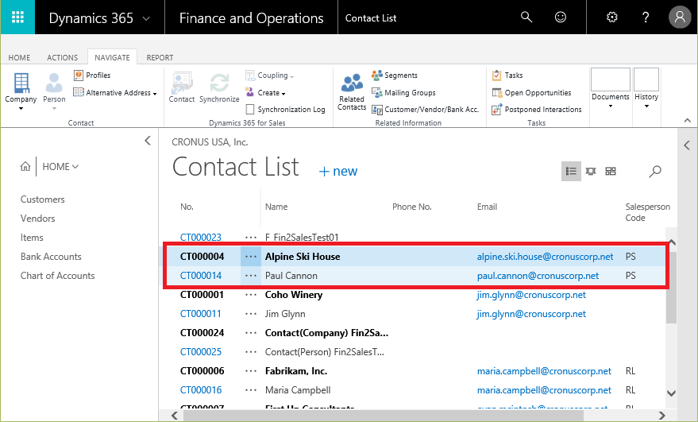Open Open Opportunities
The height and width of the screenshot is (422, 698).
[531, 93]
